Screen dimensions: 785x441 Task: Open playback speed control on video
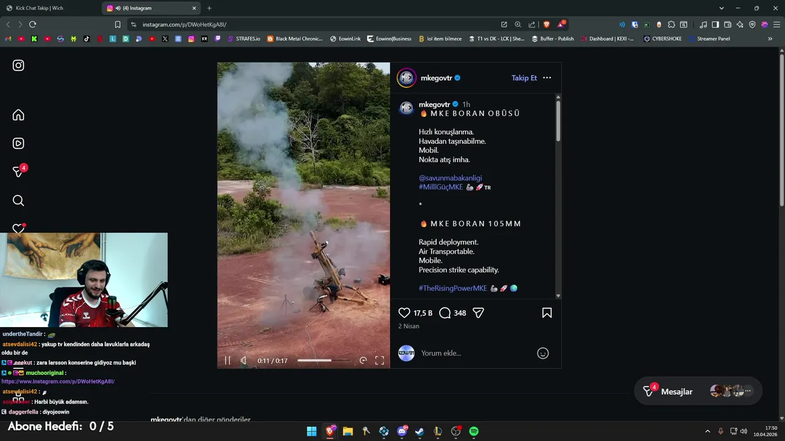363,361
